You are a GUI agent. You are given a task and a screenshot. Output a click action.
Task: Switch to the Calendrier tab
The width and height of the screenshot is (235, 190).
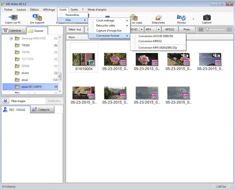(x=14, y=30)
